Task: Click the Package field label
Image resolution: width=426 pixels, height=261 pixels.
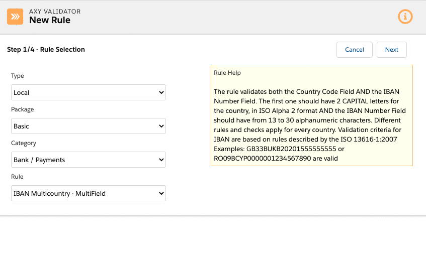Action: click(23, 109)
